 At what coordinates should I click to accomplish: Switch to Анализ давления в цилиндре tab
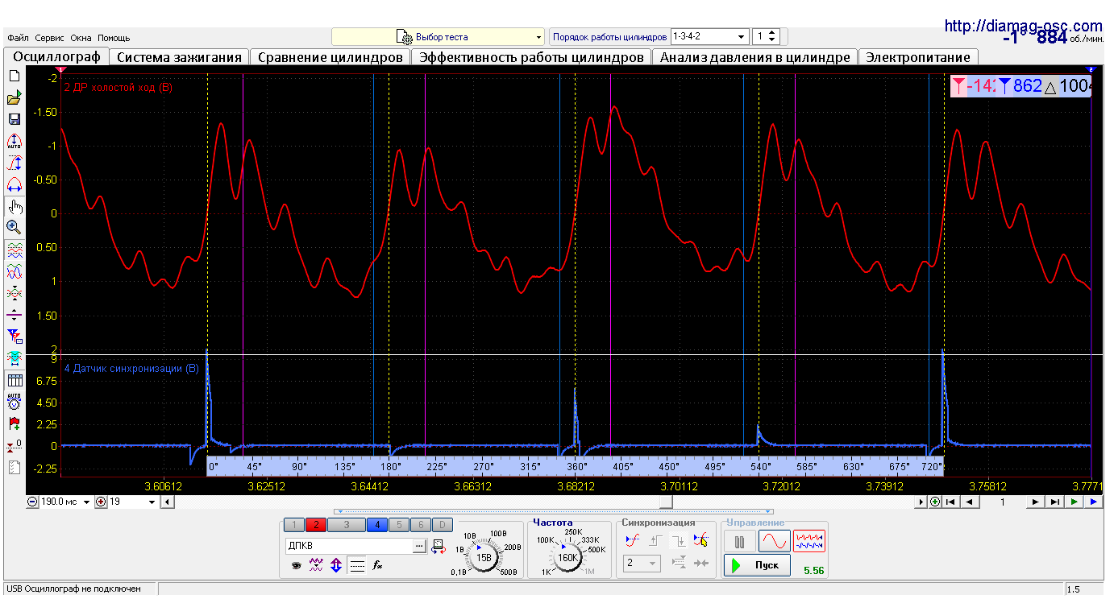754,57
